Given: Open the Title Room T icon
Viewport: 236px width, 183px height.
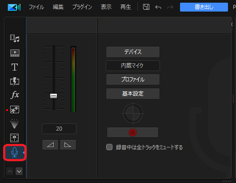Looking at the screenshot, I should [15, 67].
